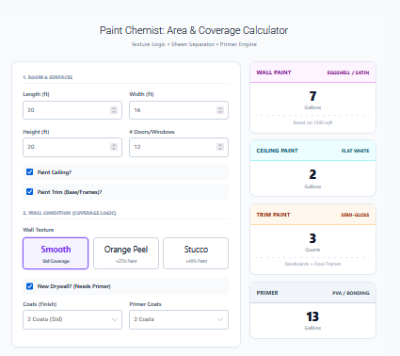Click the Baseboards + Door Frames note

tap(312, 264)
